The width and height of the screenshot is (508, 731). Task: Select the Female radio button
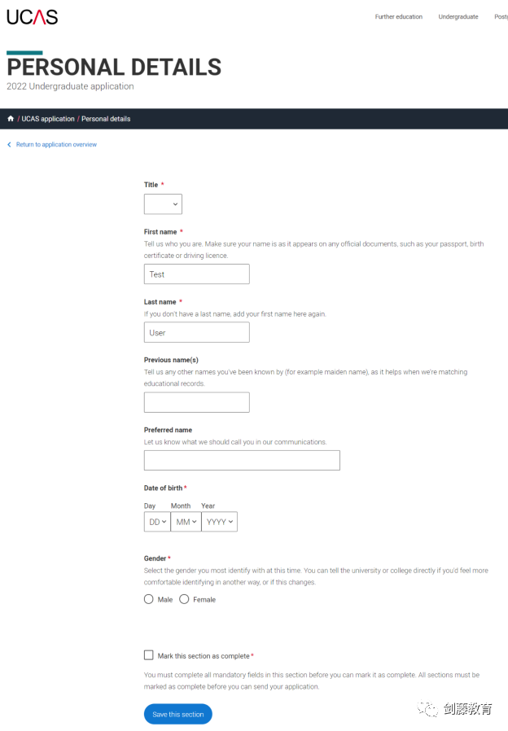[x=184, y=599]
